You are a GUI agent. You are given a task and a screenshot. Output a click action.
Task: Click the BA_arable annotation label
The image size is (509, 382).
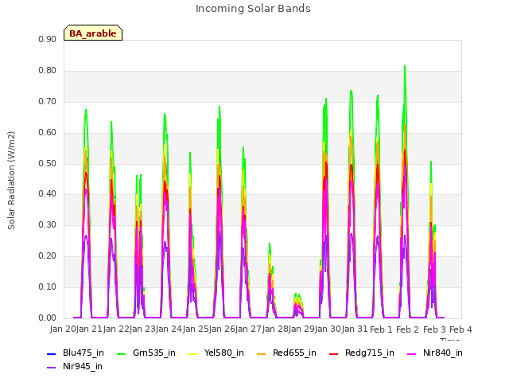click(x=93, y=33)
